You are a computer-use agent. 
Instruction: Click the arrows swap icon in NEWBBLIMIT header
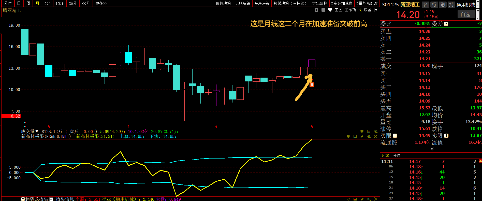click(362, 137)
